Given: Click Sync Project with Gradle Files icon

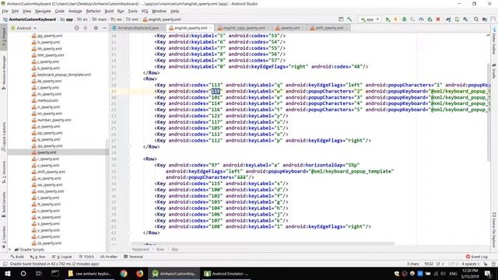Looking at the screenshot, I should click(448, 19).
